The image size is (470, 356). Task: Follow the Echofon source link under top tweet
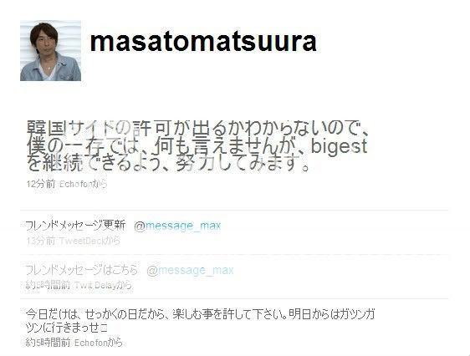(75, 184)
